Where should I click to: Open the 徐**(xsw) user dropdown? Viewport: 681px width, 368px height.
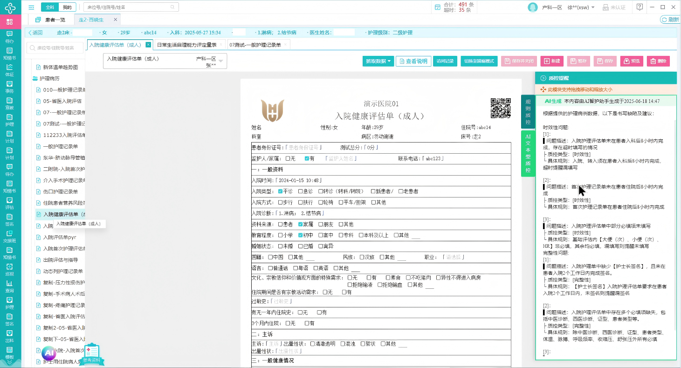click(581, 7)
